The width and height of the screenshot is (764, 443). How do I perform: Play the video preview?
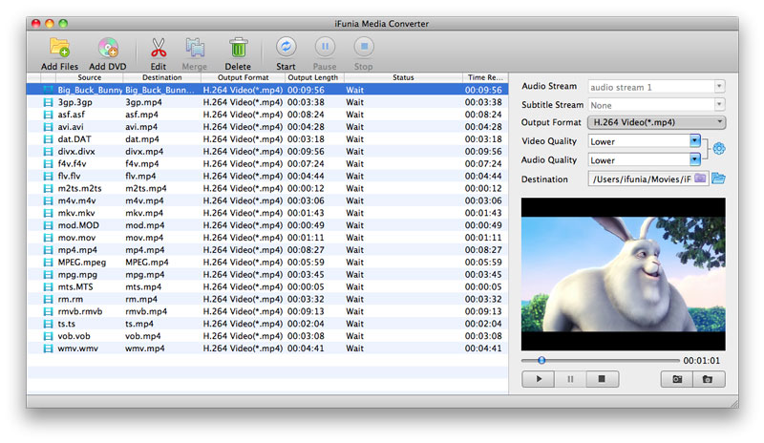tap(539, 379)
